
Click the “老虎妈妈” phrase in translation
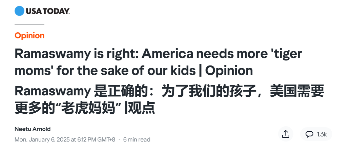(x=87, y=108)
